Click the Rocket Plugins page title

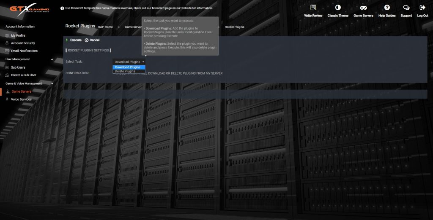[x=80, y=26]
